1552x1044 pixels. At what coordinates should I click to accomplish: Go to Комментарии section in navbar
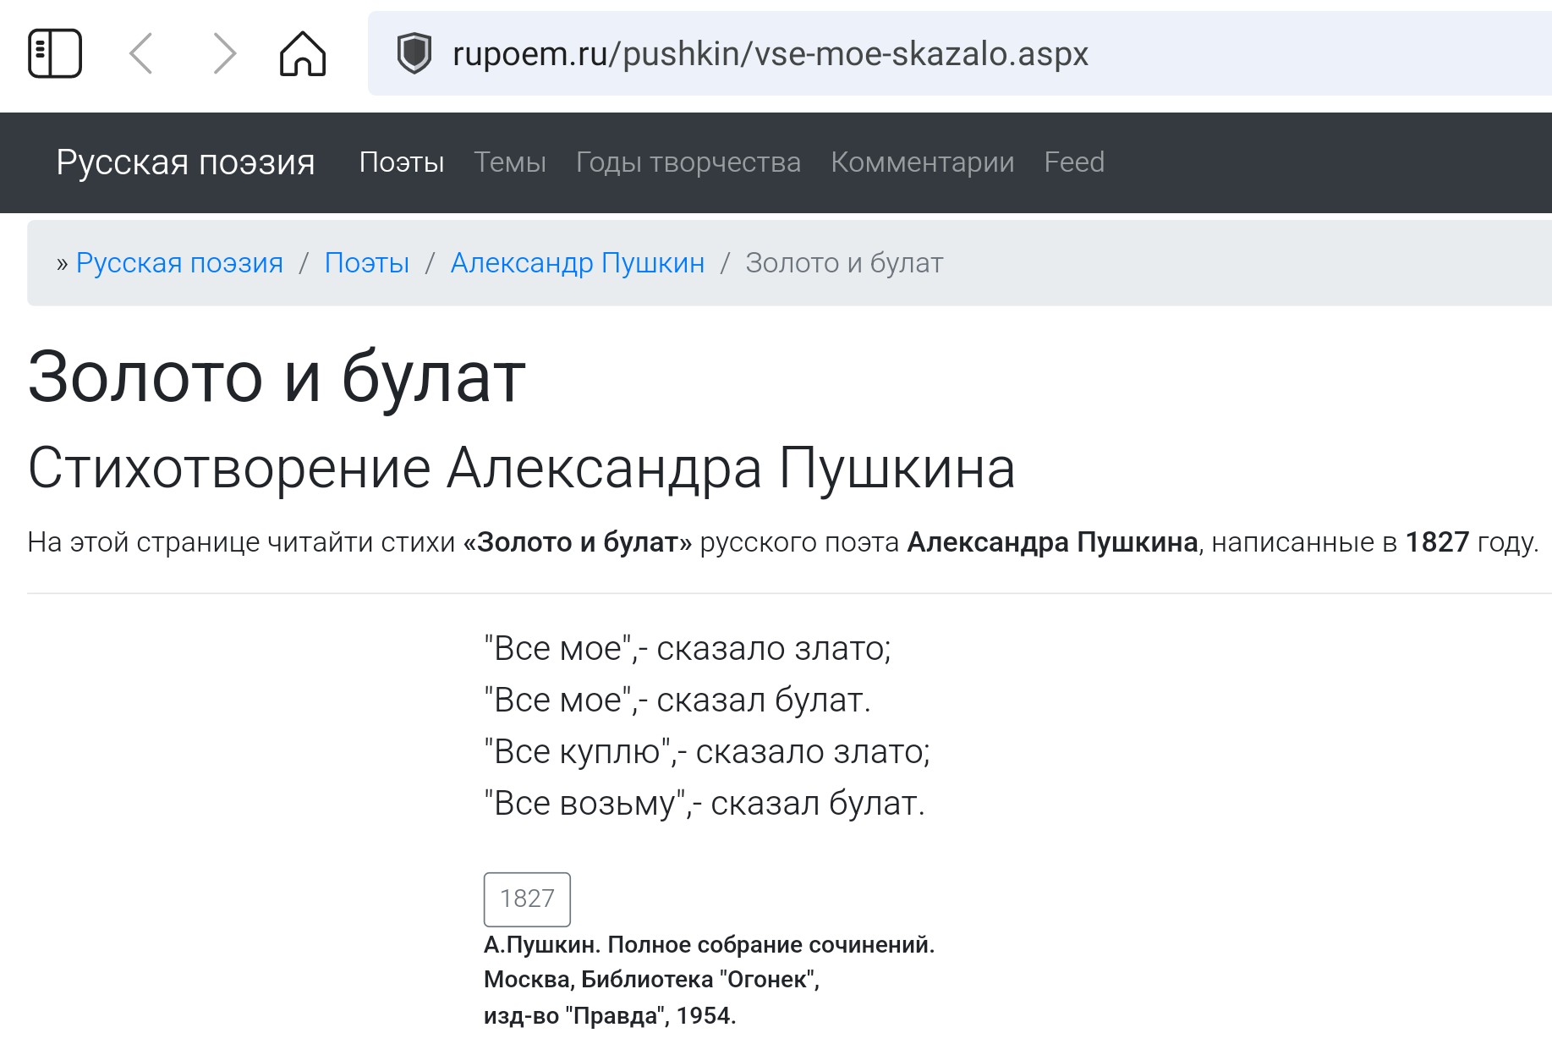pos(922,162)
